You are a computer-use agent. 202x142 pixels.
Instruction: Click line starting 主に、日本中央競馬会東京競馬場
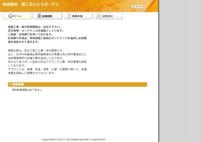47,54
